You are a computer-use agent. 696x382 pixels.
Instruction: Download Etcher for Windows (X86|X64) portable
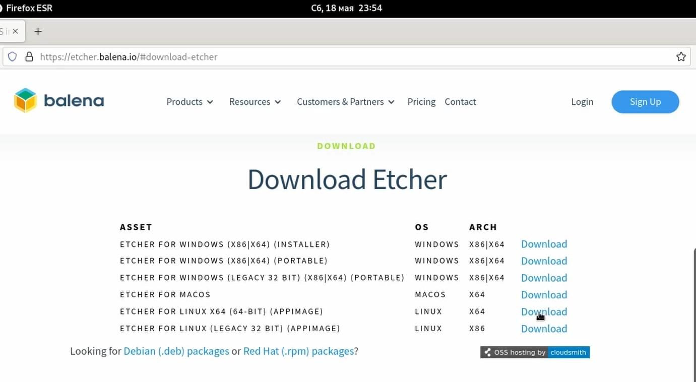(x=544, y=261)
